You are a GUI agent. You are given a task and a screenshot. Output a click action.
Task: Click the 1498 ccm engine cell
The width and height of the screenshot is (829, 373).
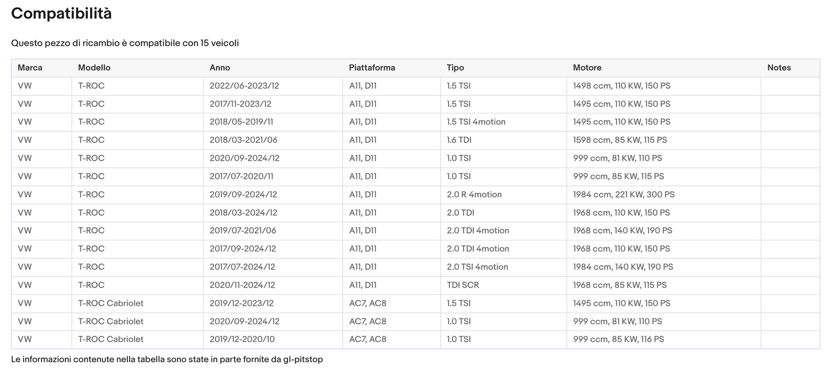(x=621, y=86)
